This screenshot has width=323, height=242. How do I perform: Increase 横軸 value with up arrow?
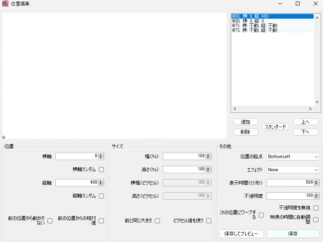[x=101, y=155]
